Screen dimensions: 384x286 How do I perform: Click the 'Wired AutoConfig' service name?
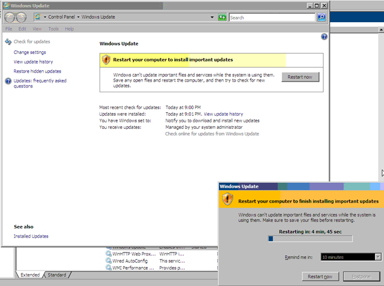[x=130, y=261]
